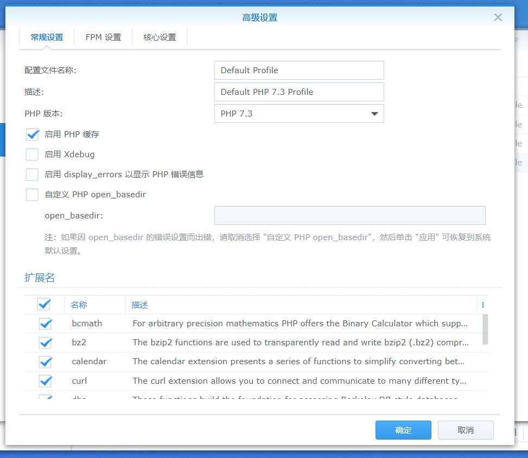Enable display_errors error reporting
528x458 pixels.
pos(31,174)
